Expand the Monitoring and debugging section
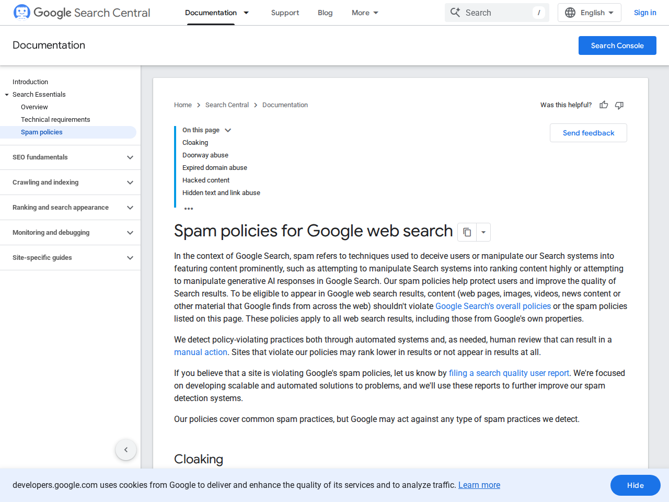Image resolution: width=669 pixels, height=502 pixels. 70,233
